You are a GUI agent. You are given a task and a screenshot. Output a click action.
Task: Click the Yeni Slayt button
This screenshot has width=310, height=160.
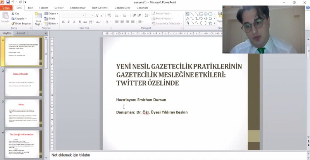point(38,19)
